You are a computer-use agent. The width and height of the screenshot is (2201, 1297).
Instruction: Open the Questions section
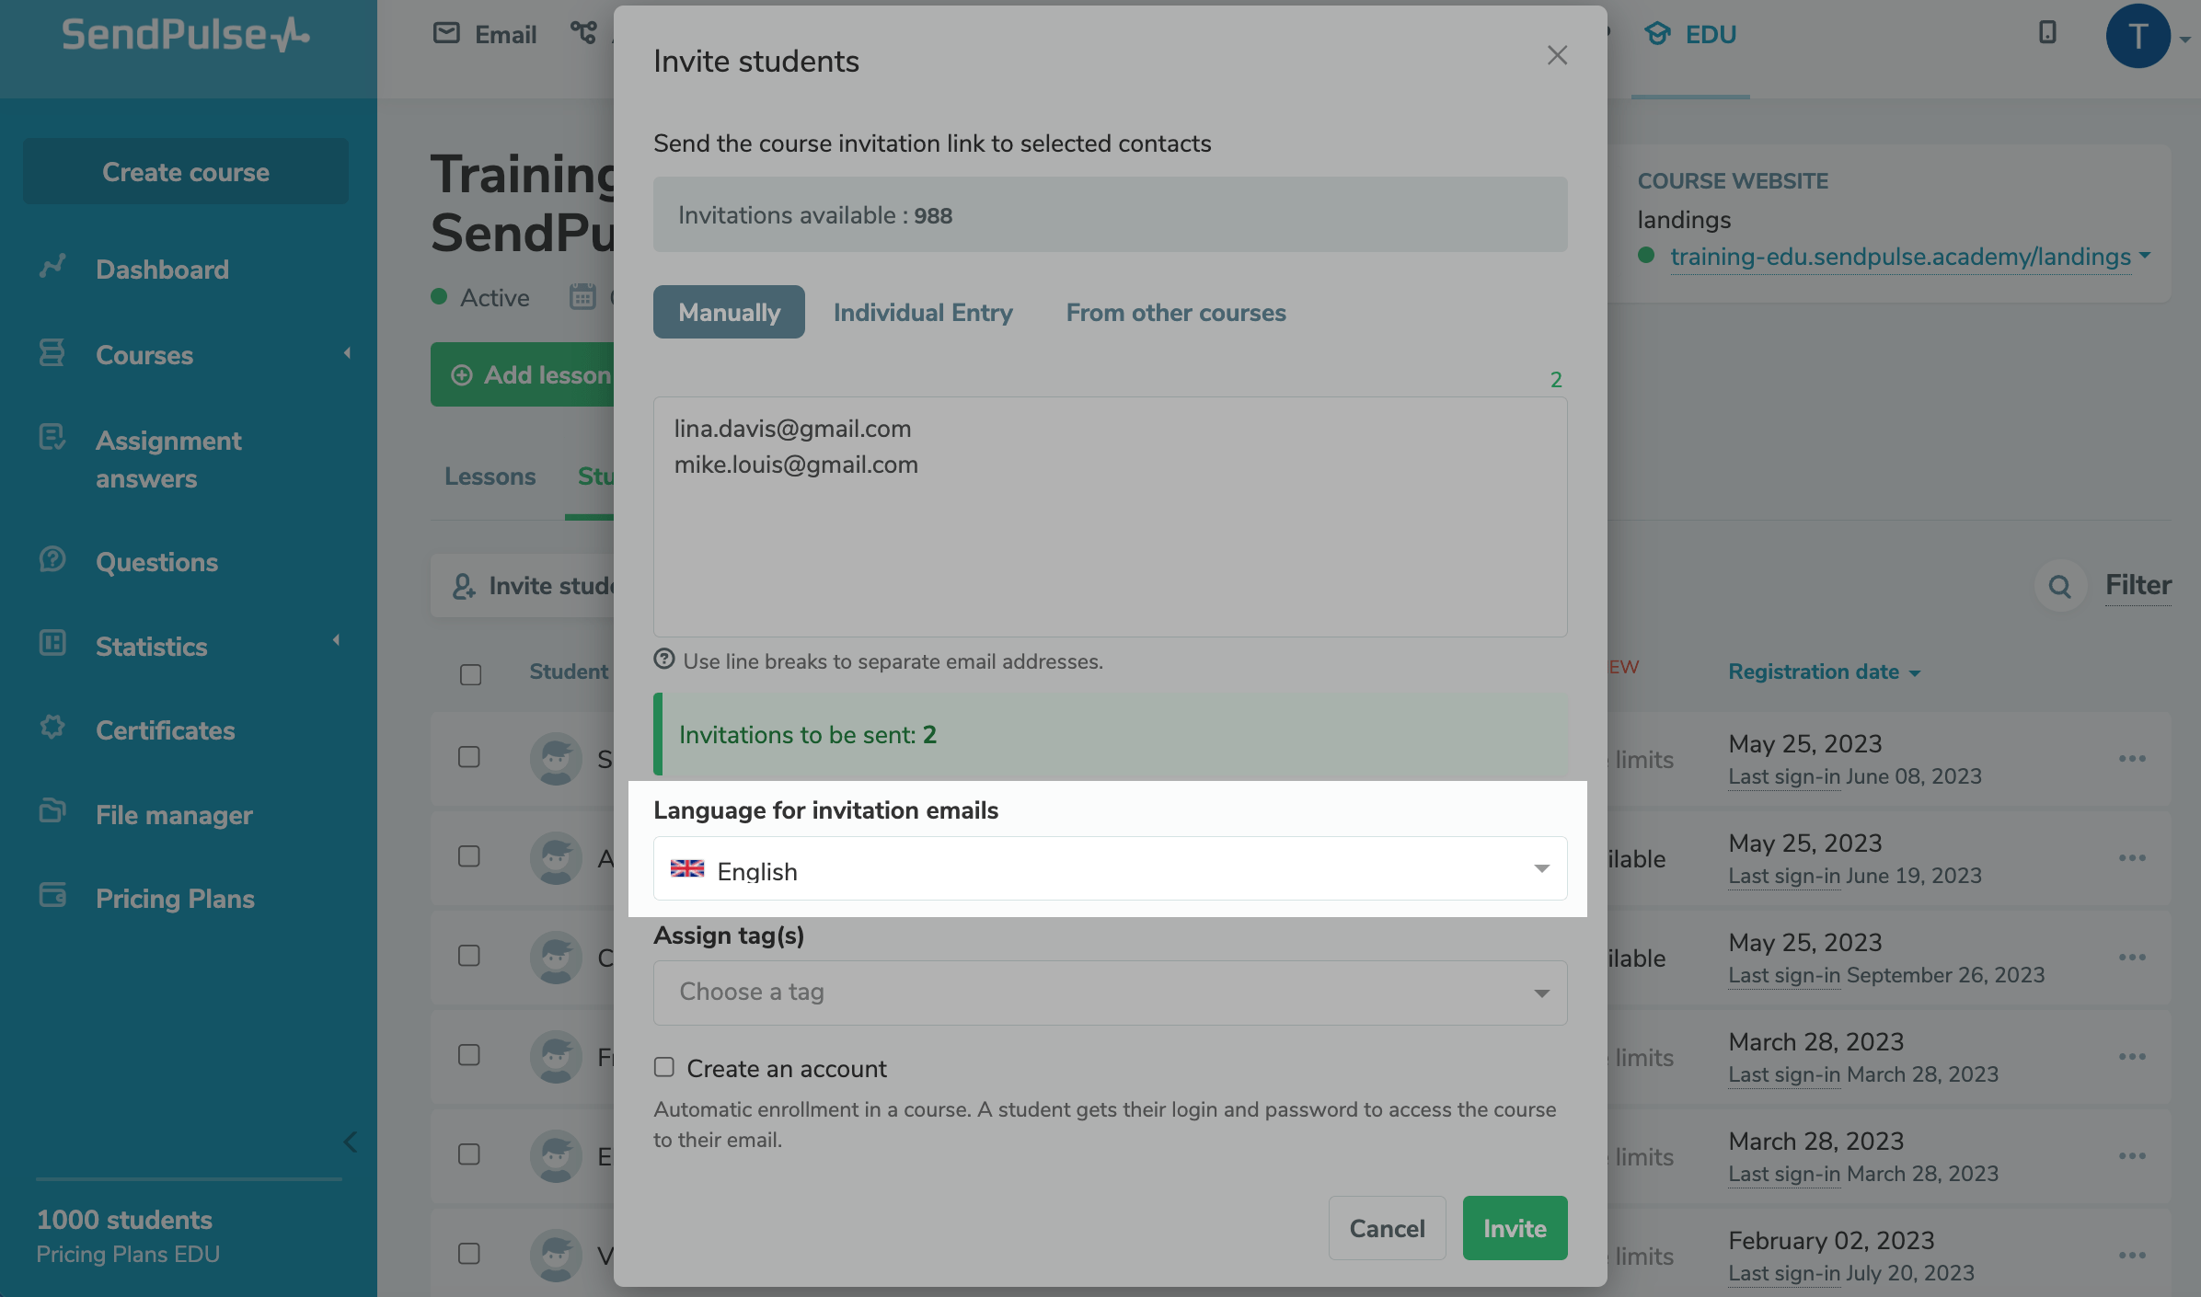click(156, 562)
